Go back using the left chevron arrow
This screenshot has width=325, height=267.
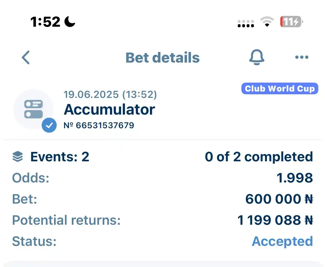[26, 58]
